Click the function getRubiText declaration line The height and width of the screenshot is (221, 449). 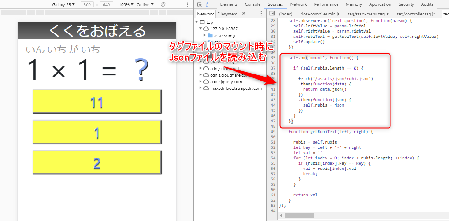331,132
